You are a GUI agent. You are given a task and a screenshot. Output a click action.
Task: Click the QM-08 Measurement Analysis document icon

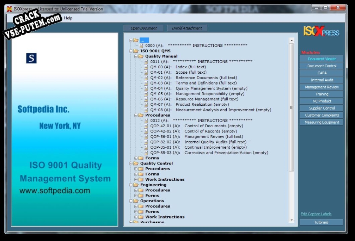pyautogui.click(x=146, y=110)
